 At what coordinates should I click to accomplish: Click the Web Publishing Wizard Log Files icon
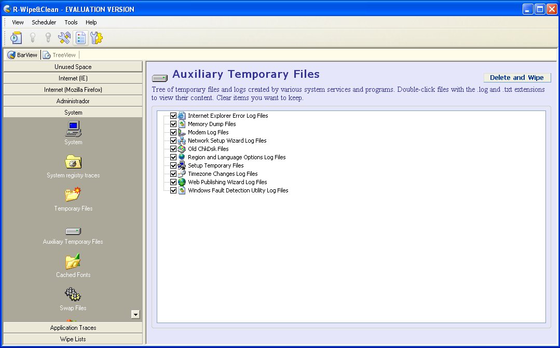pyautogui.click(x=182, y=182)
